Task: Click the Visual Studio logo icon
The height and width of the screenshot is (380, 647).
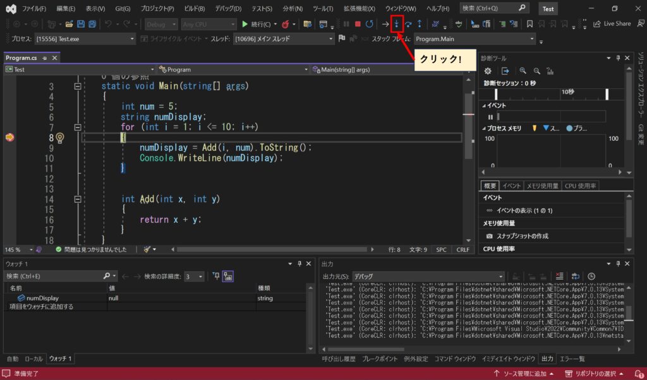Action: (x=11, y=8)
